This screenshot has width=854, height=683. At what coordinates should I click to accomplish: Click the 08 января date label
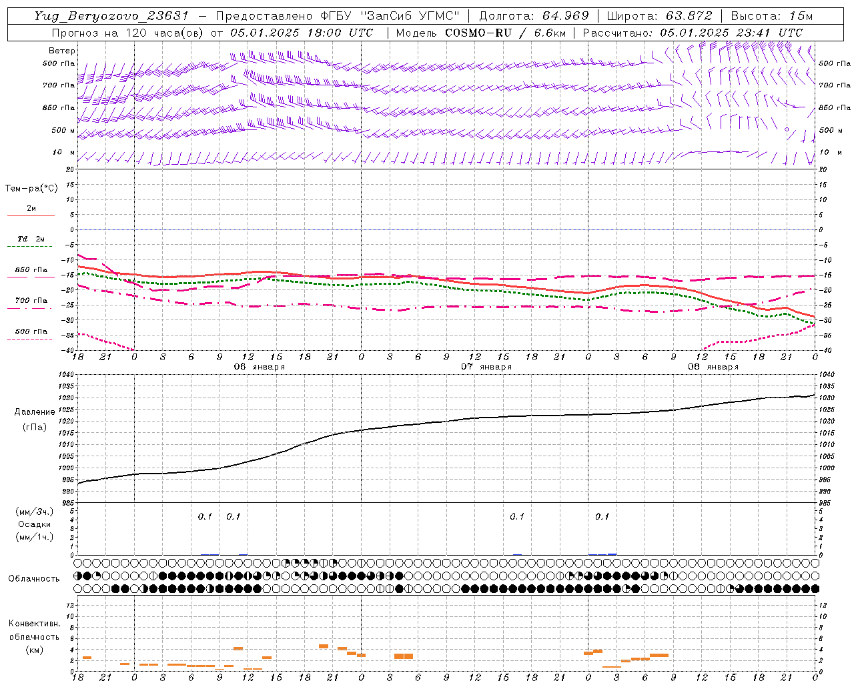[713, 367]
